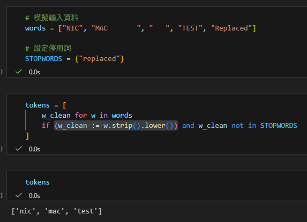Click the green checkmark under the tokens comprehension cell
The width and height of the screenshot is (307, 222).
[19, 149]
